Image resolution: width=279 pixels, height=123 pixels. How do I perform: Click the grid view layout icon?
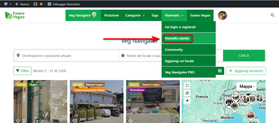[220, 71]
